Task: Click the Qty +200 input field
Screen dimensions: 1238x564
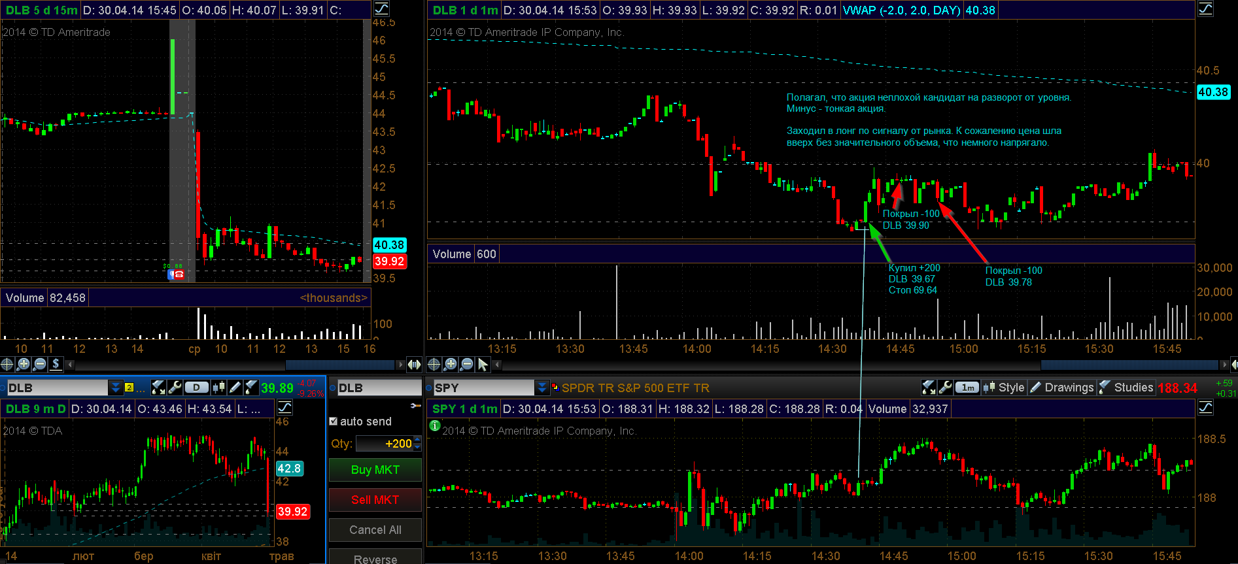Action: [x=385, y=444]
